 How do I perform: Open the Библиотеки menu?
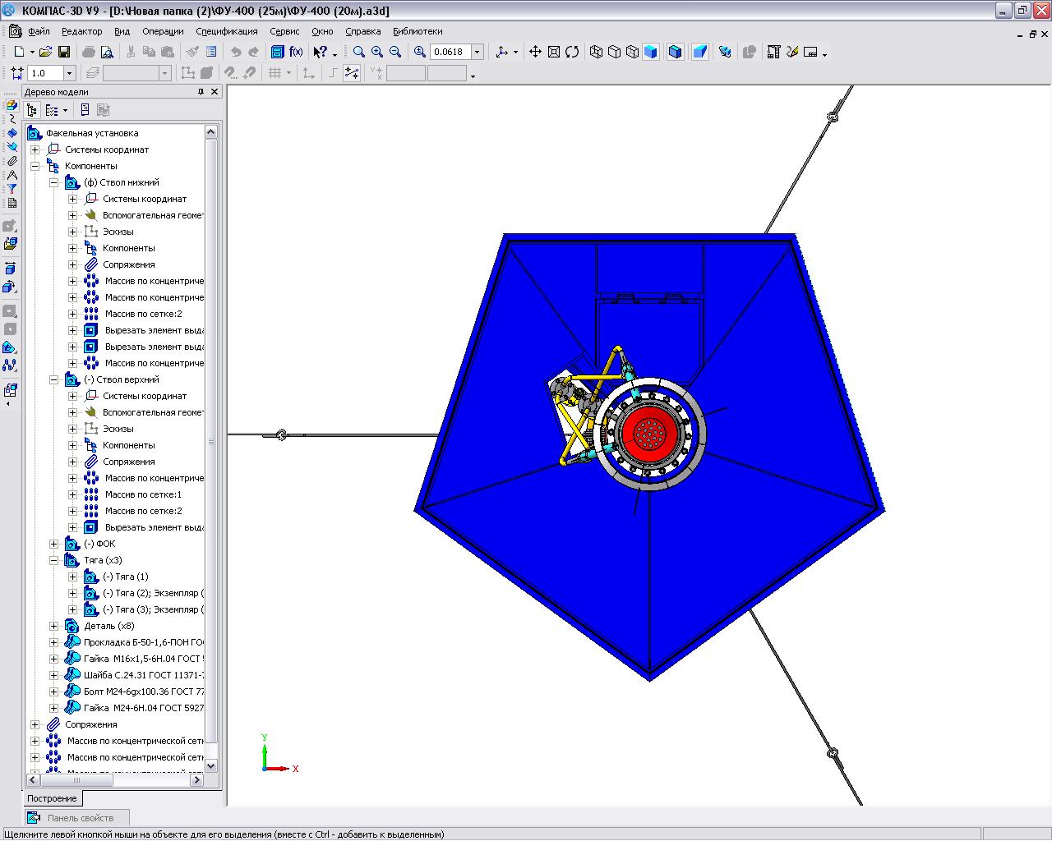(x=417, y=31)
